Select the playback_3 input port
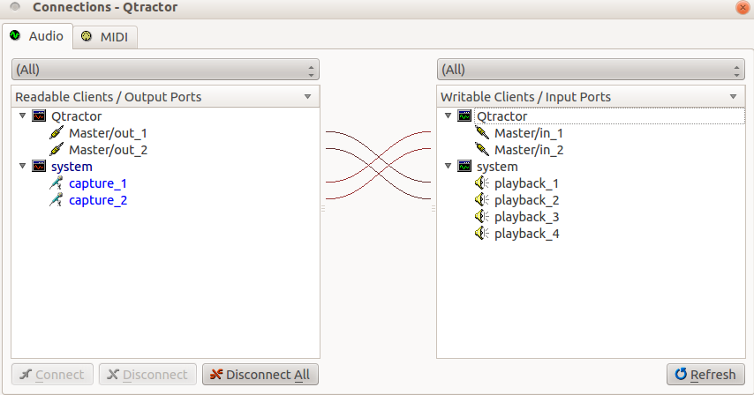 pyautogui.click(x=526, y=217)
